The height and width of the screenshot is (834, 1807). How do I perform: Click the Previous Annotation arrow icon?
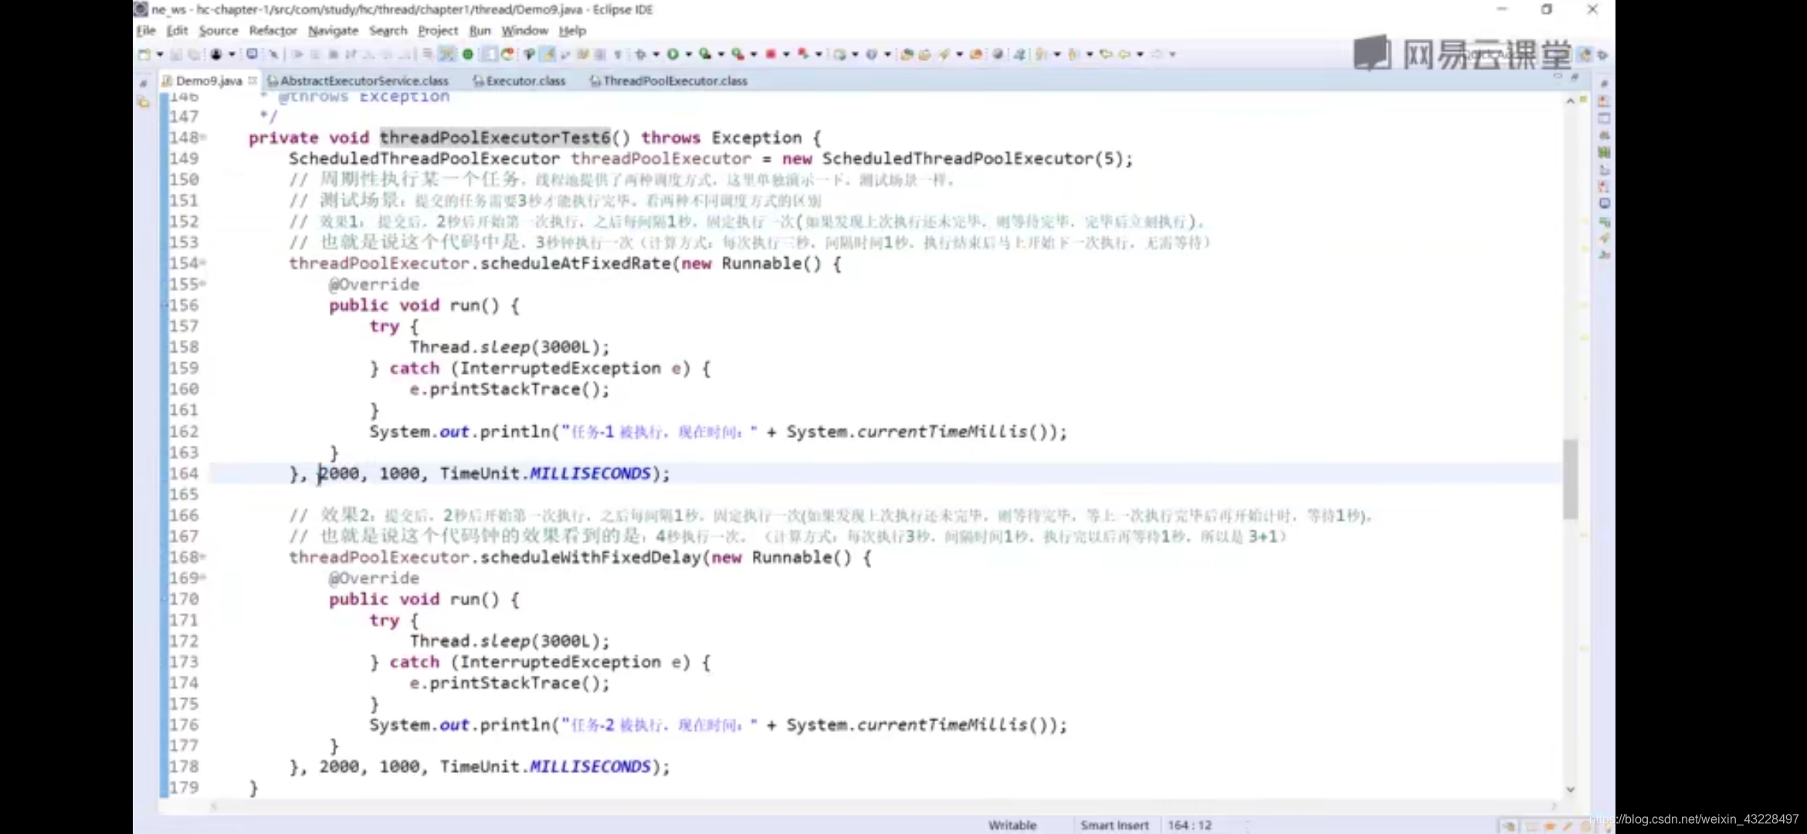1073,54
